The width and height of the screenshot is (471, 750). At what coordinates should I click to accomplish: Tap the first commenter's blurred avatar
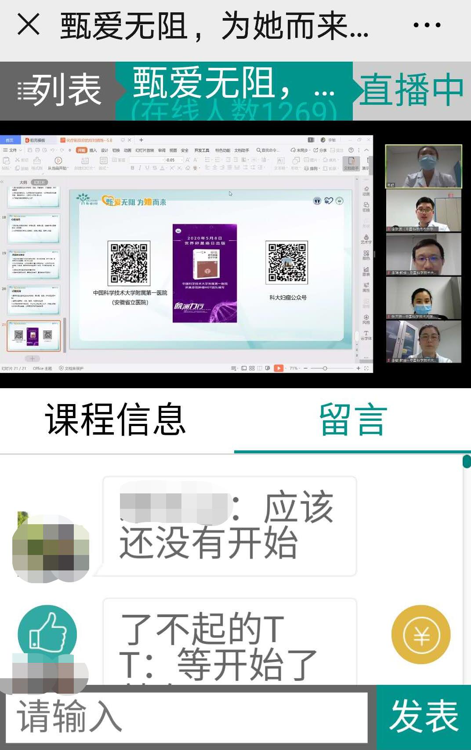coord(51,548)
